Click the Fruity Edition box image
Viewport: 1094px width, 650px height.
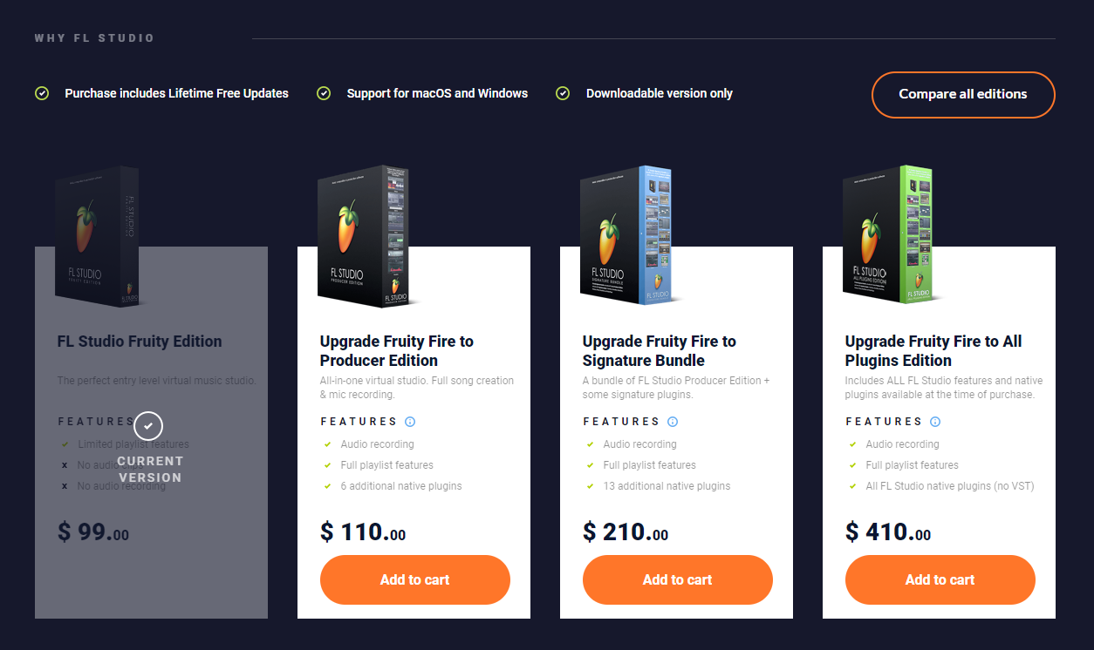[98, 236]
